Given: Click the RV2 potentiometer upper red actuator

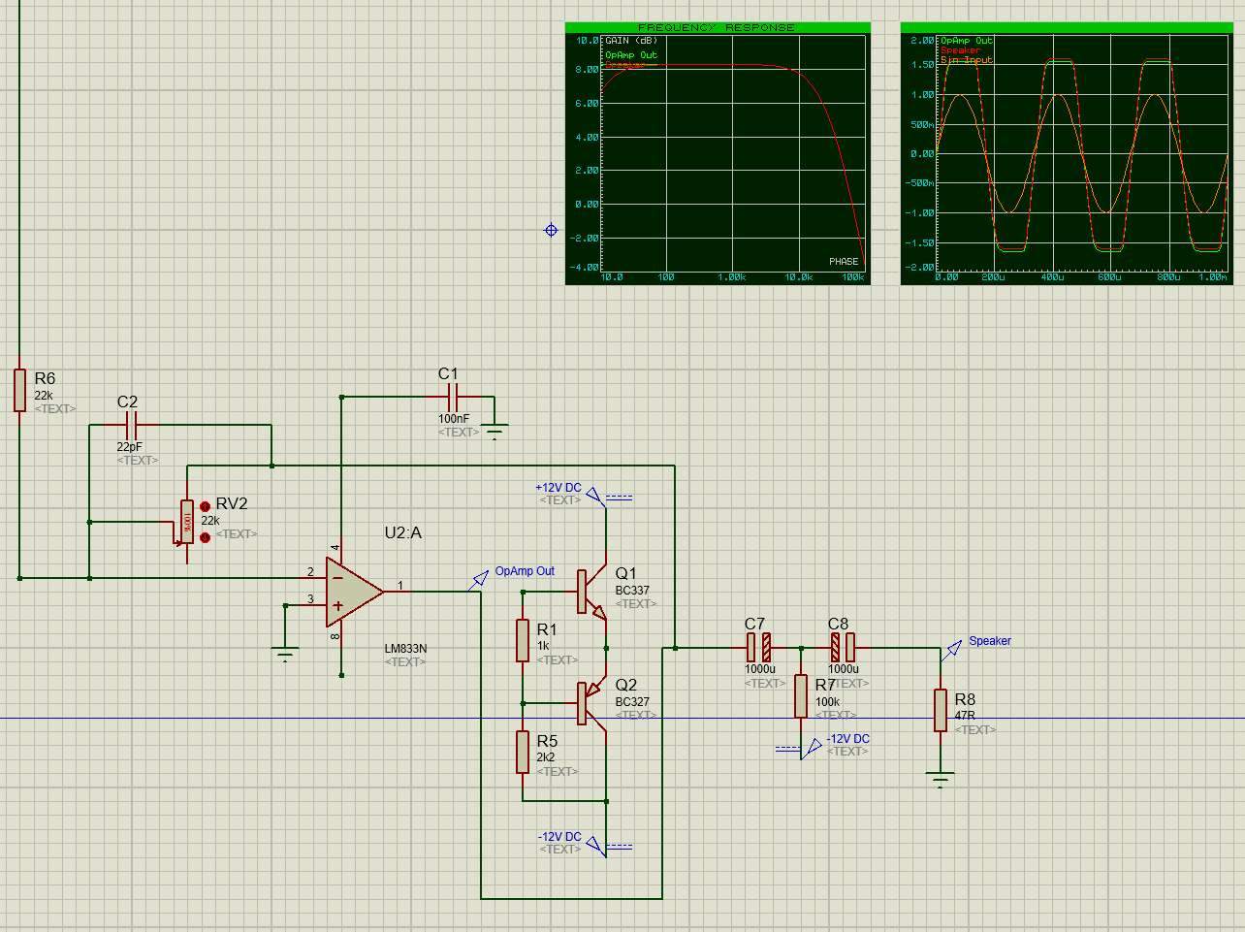Looking at the screenshot, I should click(x=205, y=506).
